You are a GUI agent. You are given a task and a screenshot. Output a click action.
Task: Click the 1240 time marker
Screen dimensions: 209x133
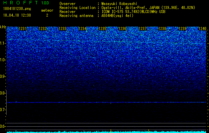[202, 29]
